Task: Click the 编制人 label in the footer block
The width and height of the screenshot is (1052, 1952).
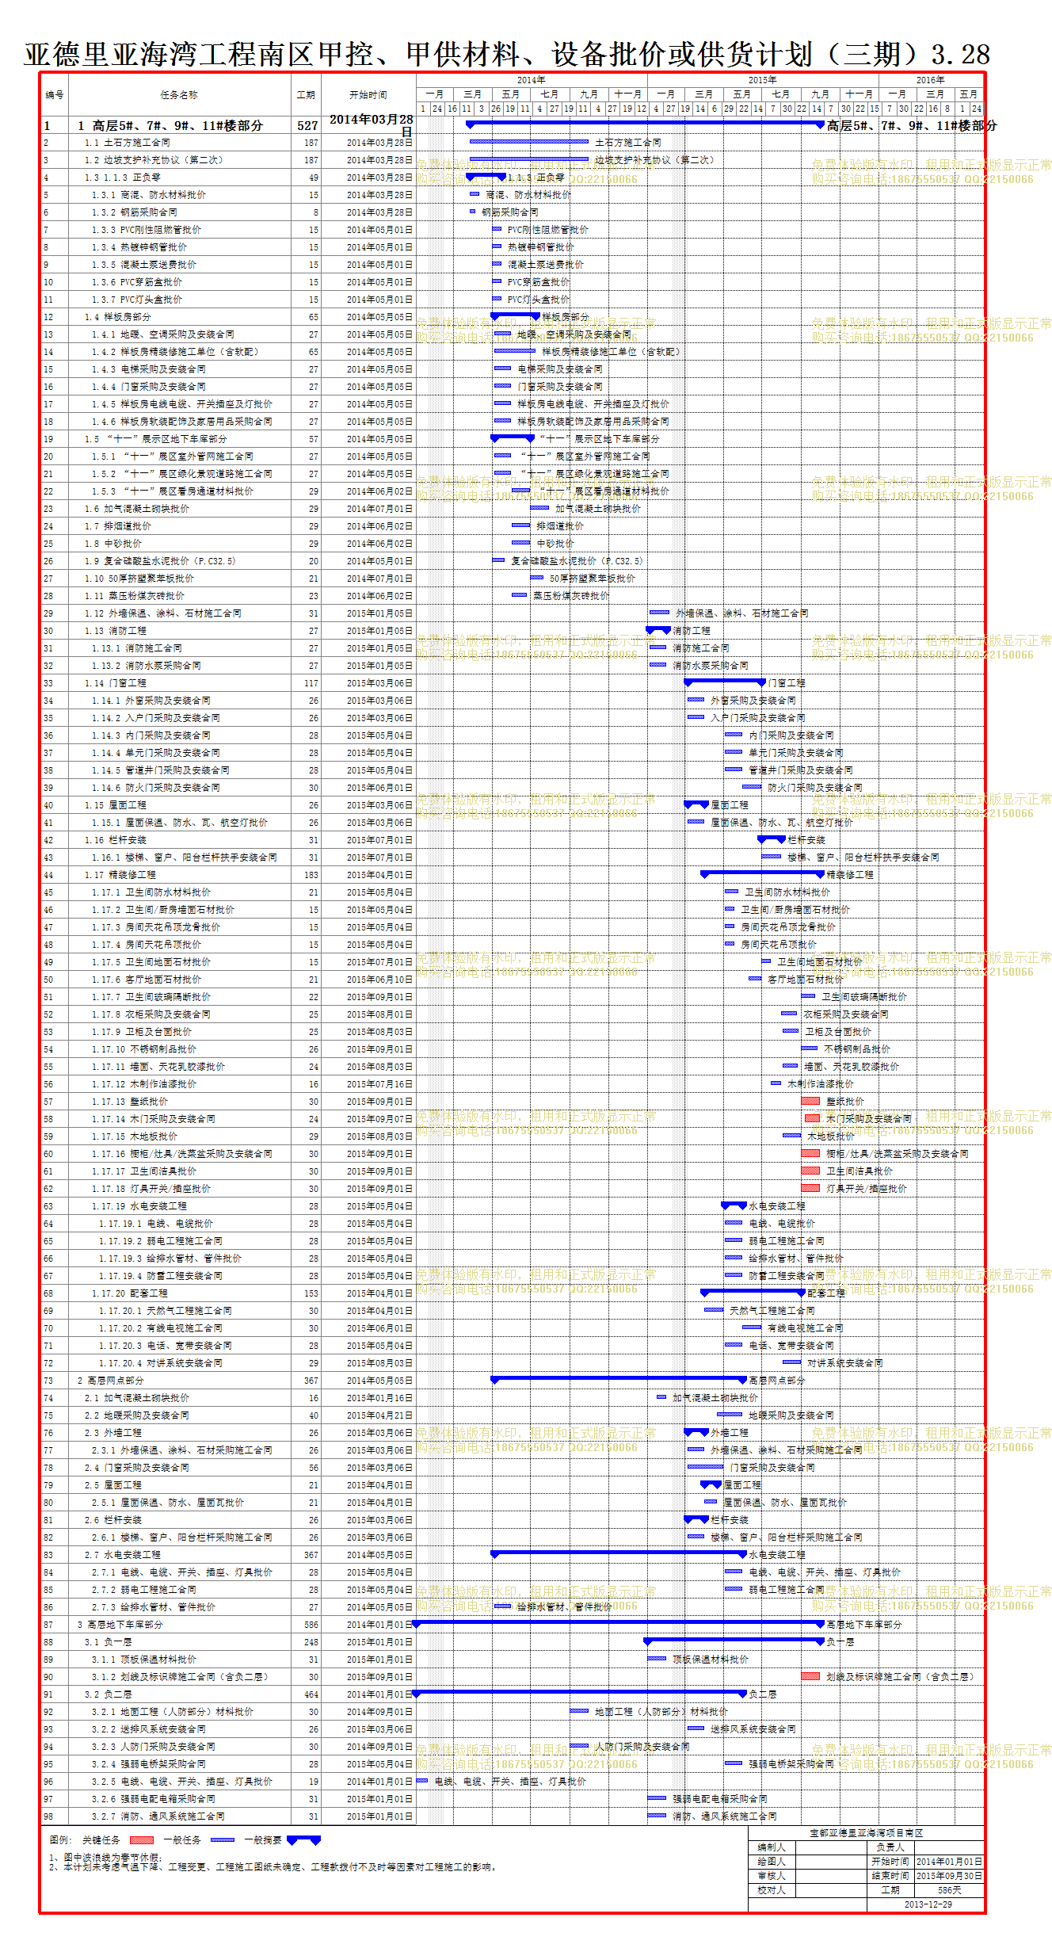Action: point(772,1847)
